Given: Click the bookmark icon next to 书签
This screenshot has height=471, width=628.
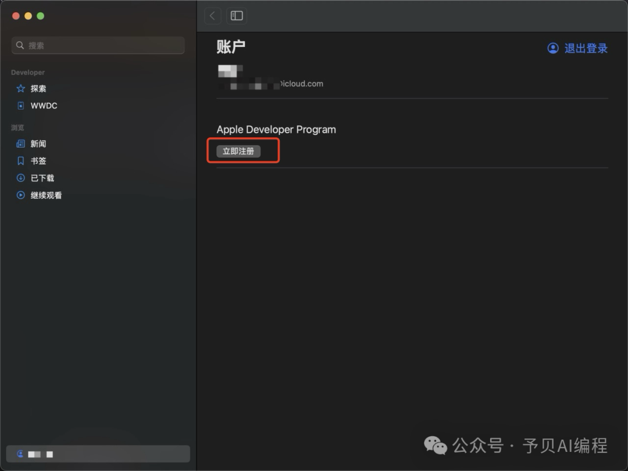Looking at the screenshot, I should pyautogui.click(x=21, y=161).
